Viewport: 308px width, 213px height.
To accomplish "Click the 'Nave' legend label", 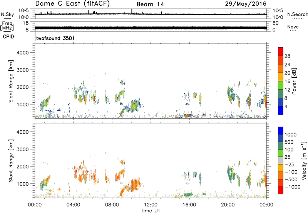I will coord(293,27).
